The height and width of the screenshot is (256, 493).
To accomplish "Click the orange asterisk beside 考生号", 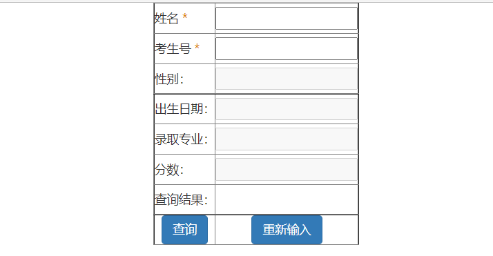I will tap(197, 47).
